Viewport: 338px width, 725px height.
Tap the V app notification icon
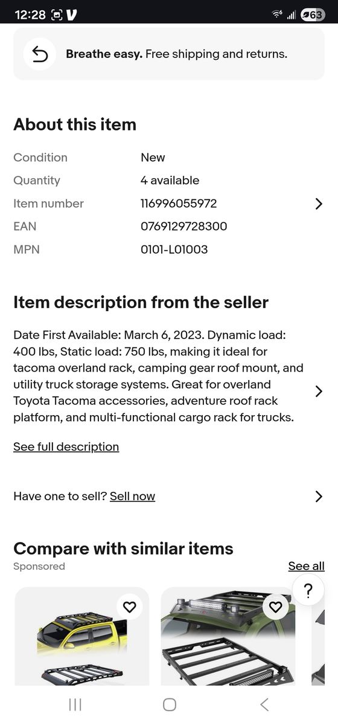72,15
